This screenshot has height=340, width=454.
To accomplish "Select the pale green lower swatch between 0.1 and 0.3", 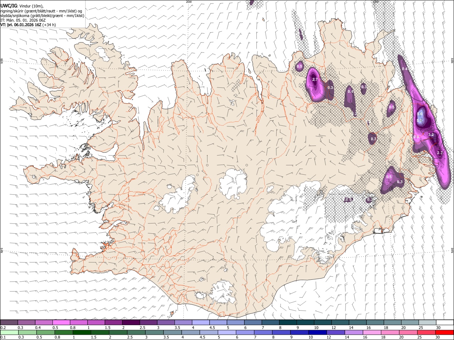I will point(9,332).
